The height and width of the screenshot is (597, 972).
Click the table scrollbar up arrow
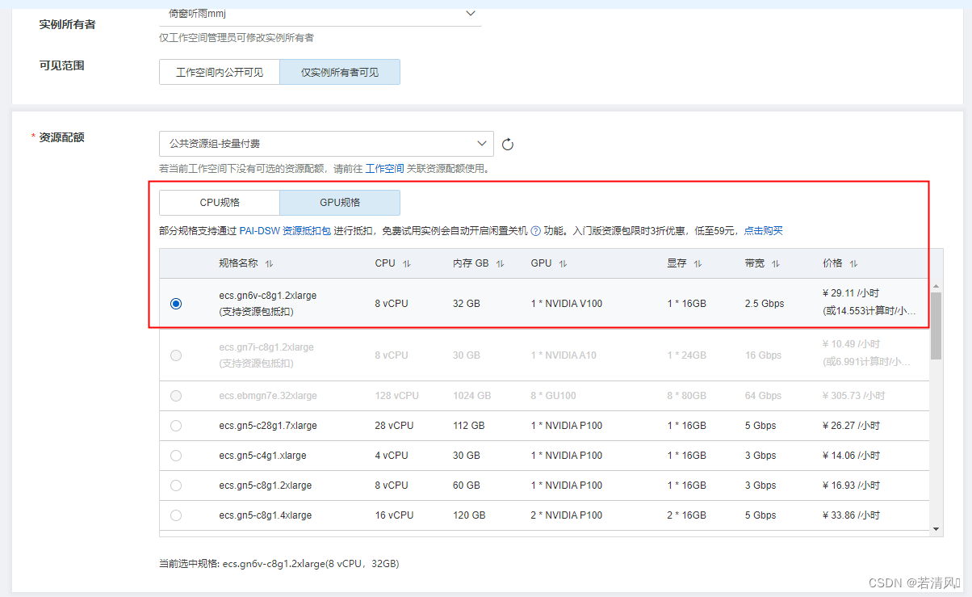[x=936, y=287]
